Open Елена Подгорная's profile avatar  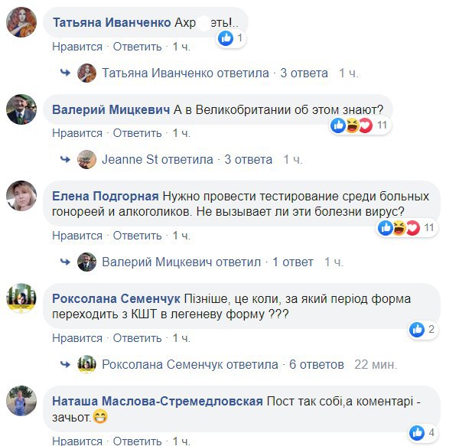point(21,196)
